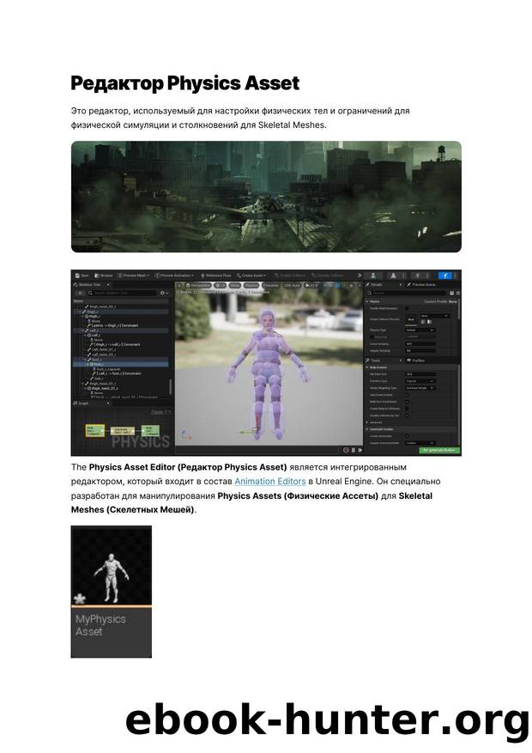
Task: Select the [calf_r -> foot_r] Constraint row
Action: tap(117, 373)
